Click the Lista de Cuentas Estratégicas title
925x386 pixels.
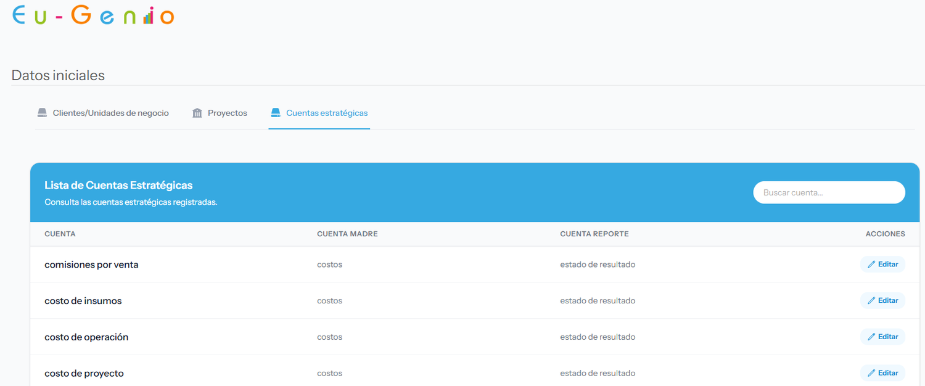(x=118, y=185)
